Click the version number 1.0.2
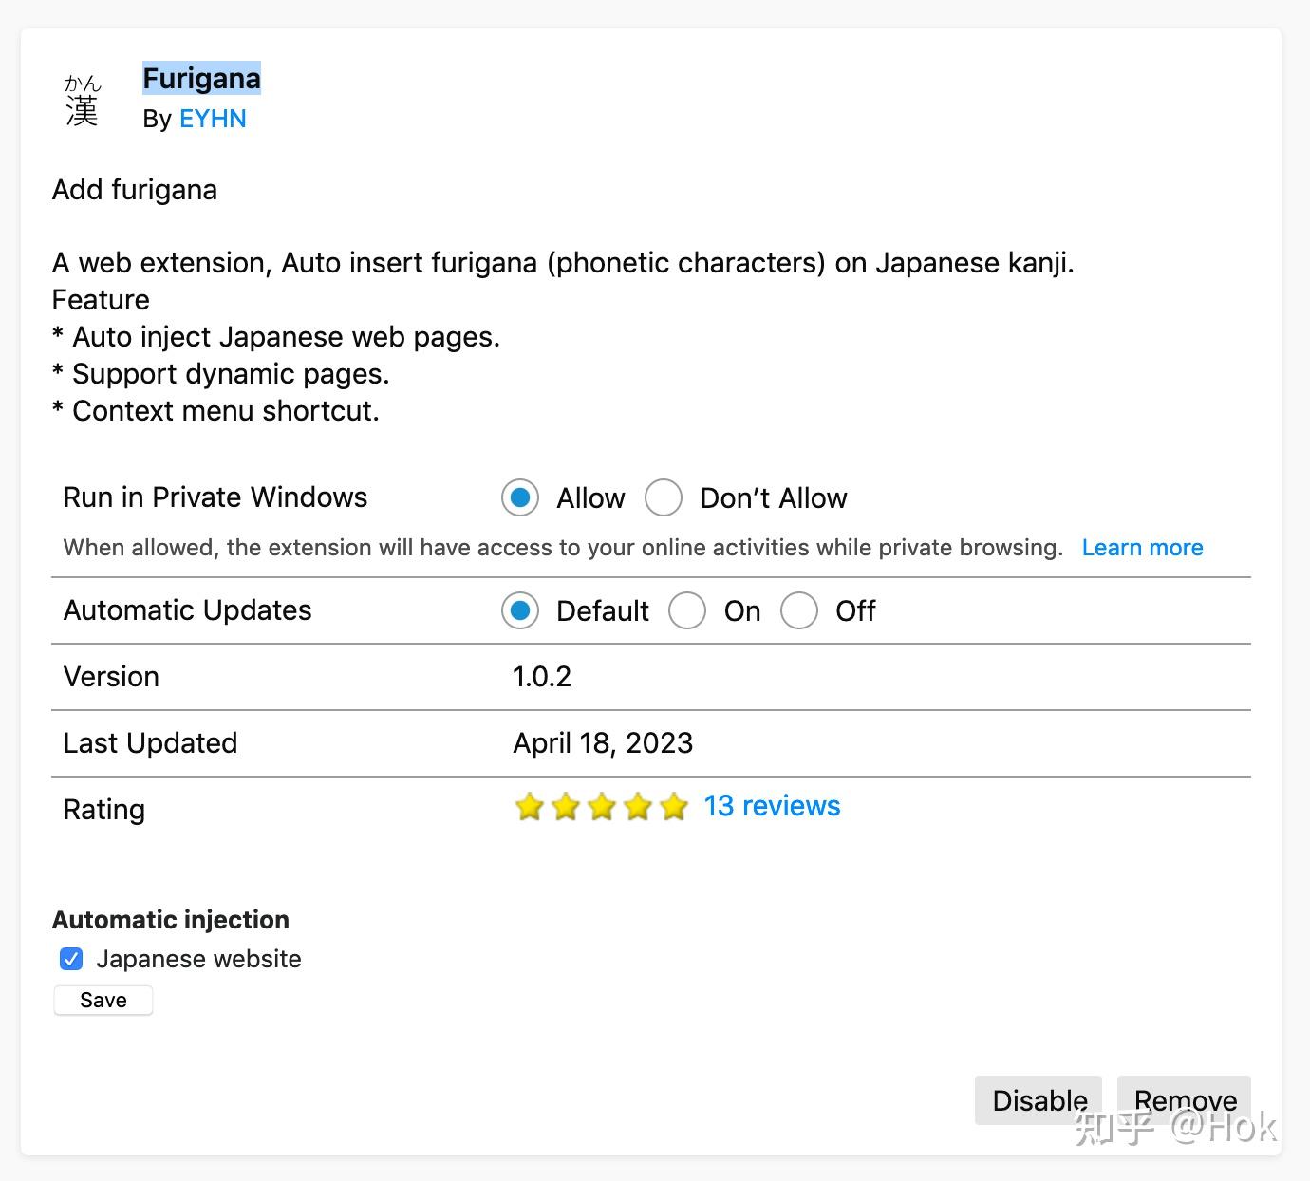Image resolution: width=1310 pixels, height=1181 pixels. coord(542,677)
